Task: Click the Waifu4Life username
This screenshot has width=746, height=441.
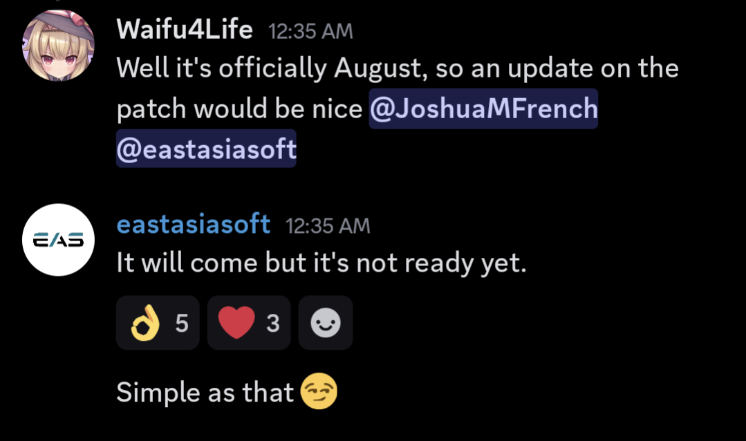Action: coord(185,30)
